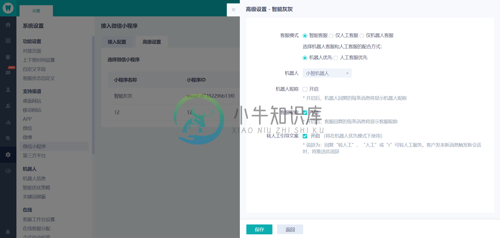Open 上下班时间设置 menu item
This screenshot has width=500, height=238.
tap(39, 60)
